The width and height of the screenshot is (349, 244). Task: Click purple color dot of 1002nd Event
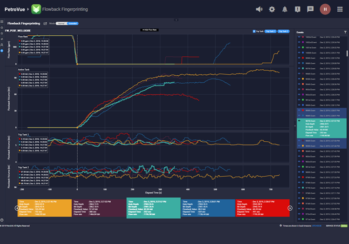click(303, 42)
